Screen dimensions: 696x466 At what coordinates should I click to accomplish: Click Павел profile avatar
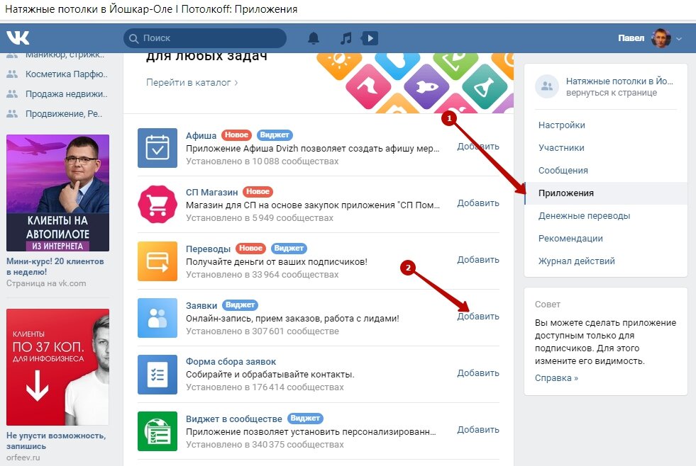[x=661, y=38]
